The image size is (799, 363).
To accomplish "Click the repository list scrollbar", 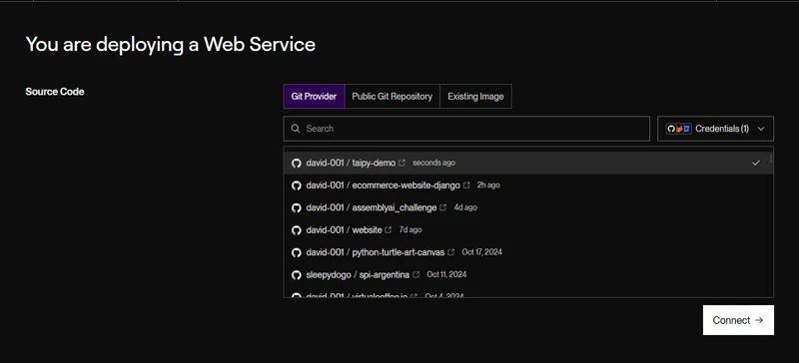I will click(771, 158).
